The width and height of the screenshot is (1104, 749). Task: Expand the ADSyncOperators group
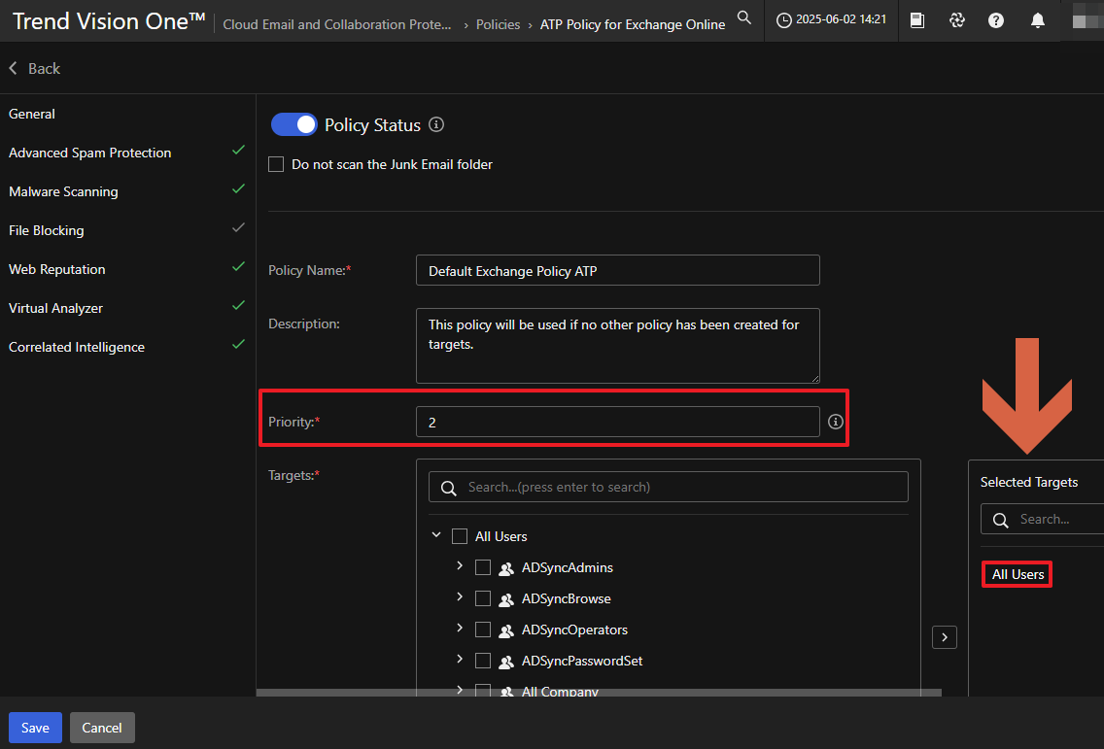point(460,629)
